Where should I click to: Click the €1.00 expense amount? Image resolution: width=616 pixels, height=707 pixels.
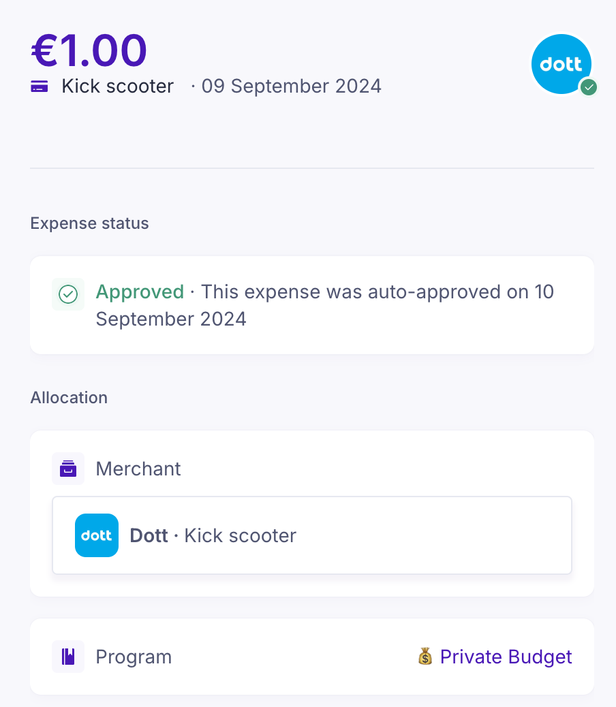pos(89,50)
